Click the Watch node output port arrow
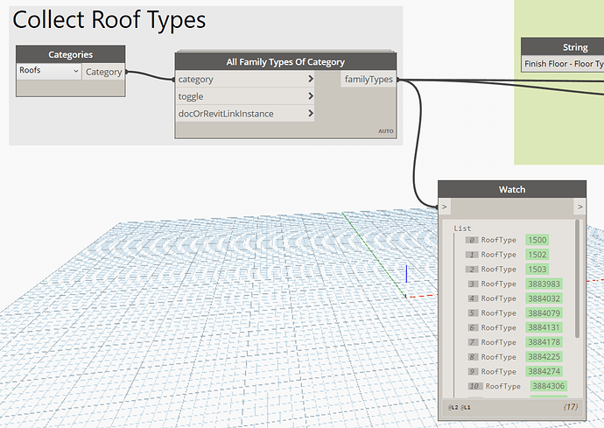The image size is (604, 428). tap(579, 207)
